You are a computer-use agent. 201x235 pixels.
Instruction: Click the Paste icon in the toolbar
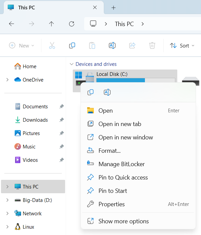92,45
